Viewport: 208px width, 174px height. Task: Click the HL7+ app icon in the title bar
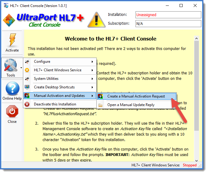pyautogui.click(x=6, y=5)
